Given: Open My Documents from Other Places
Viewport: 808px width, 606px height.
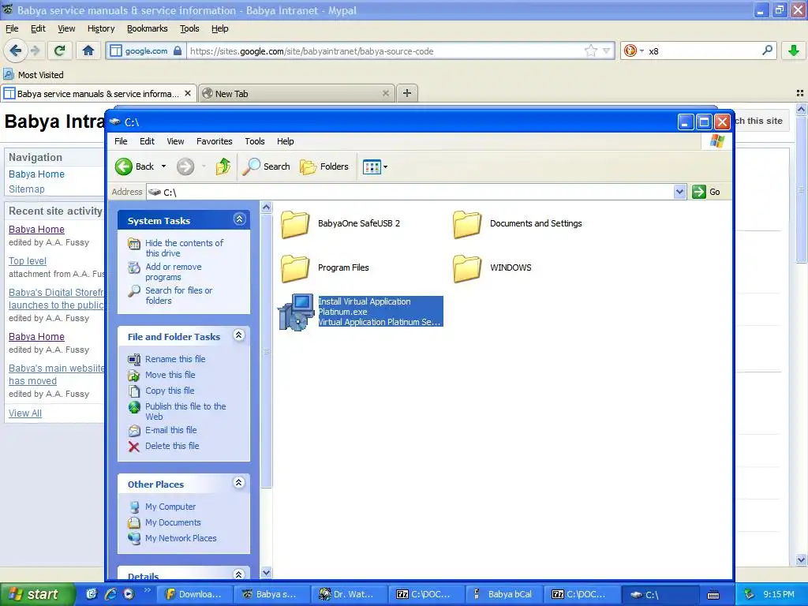Looking at the screenshot, I should (173, 522).
